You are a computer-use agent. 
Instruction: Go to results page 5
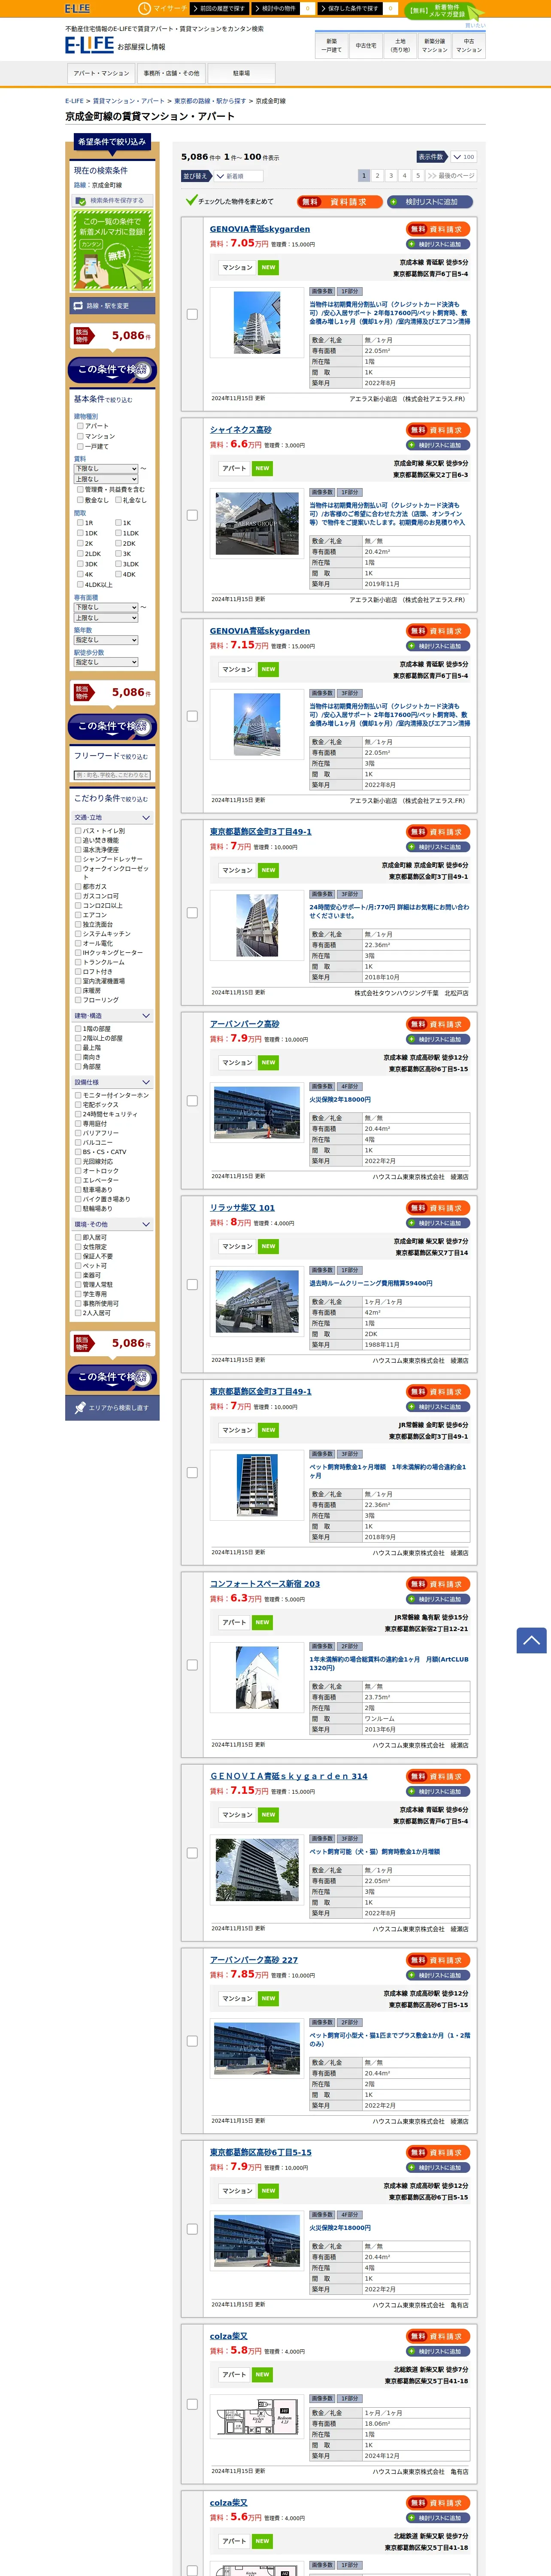[417, 175]
